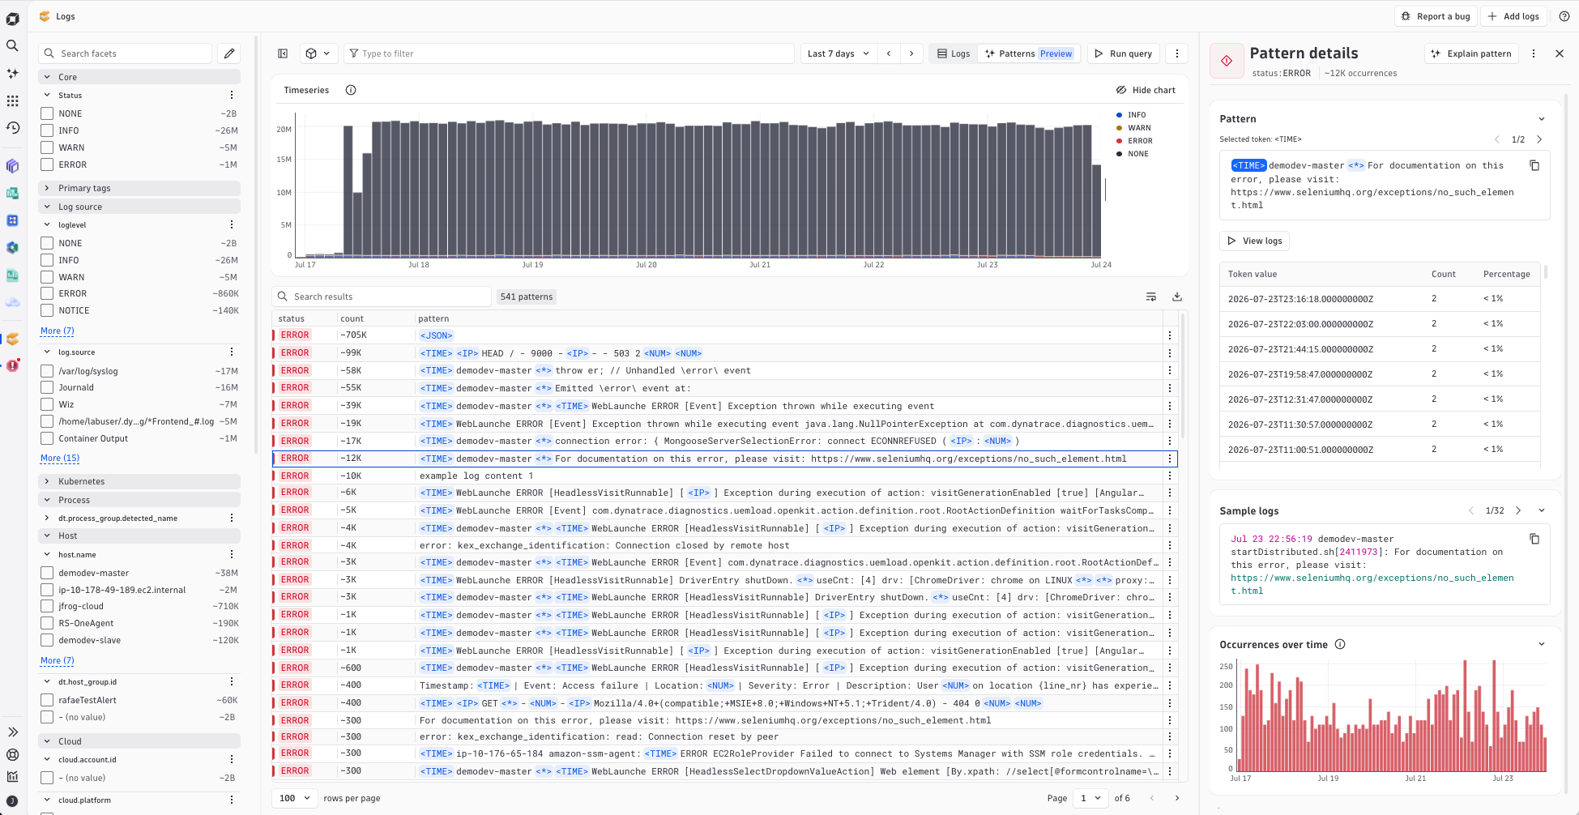Show next sample log arrow
Screen dimensions: 1579x815
[x=1518, y=510]
